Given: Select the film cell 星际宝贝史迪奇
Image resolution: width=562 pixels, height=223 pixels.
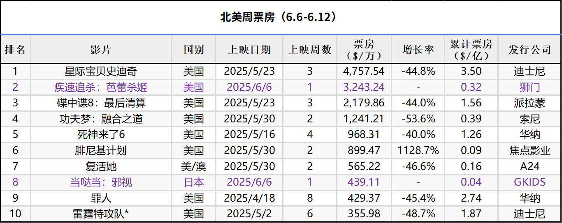Looking at the screenshot, I should 101,71.
